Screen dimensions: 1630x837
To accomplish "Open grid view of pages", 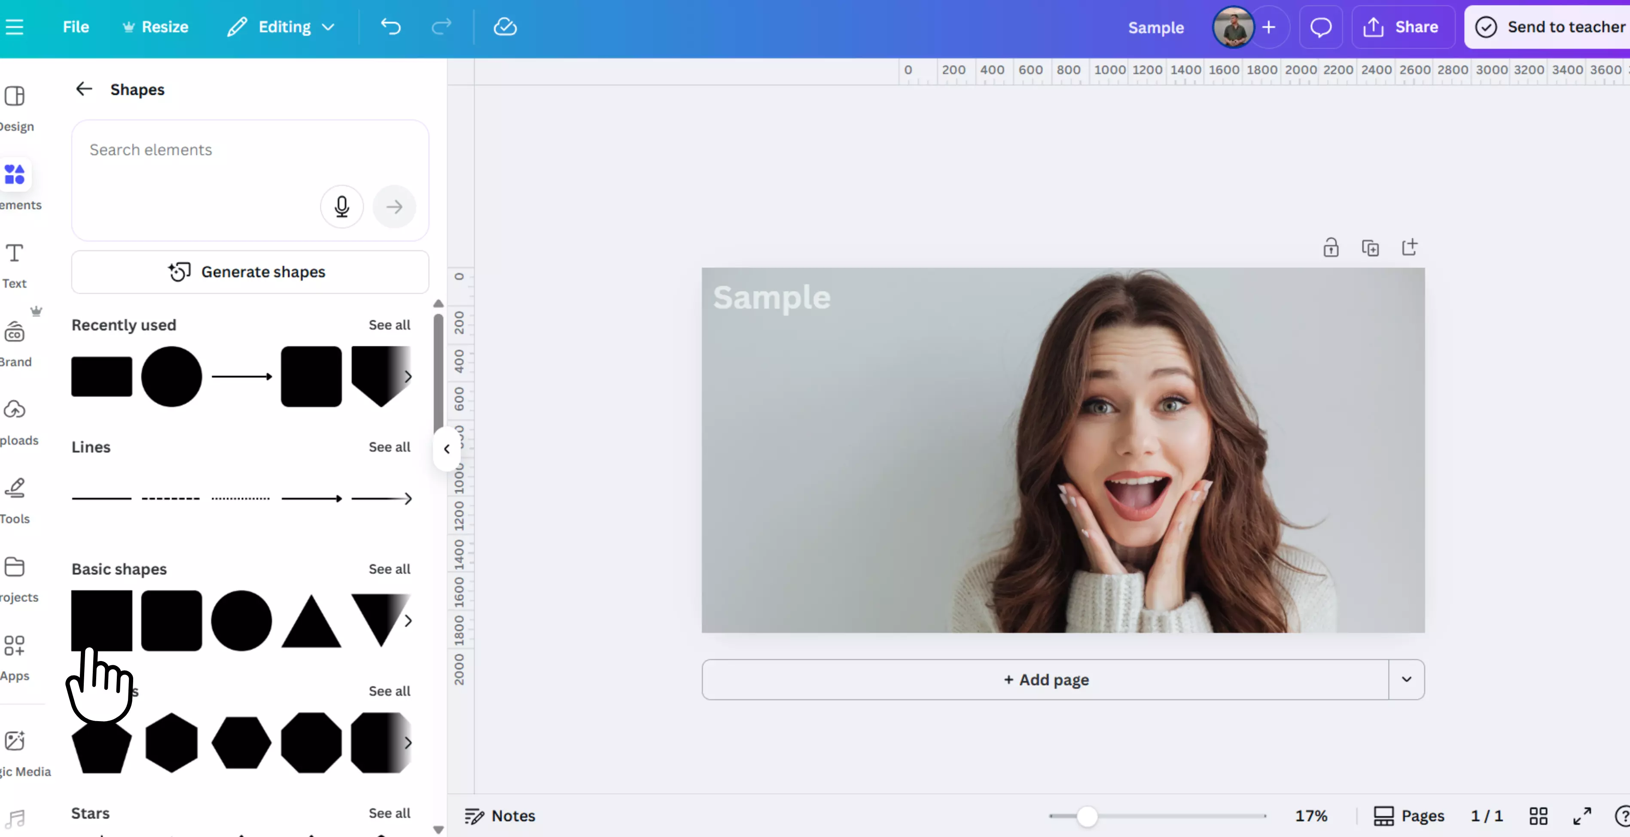I will point(1538,816).
